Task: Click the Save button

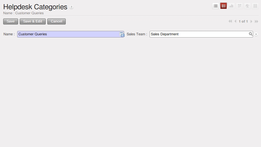Action: [10, 21]
